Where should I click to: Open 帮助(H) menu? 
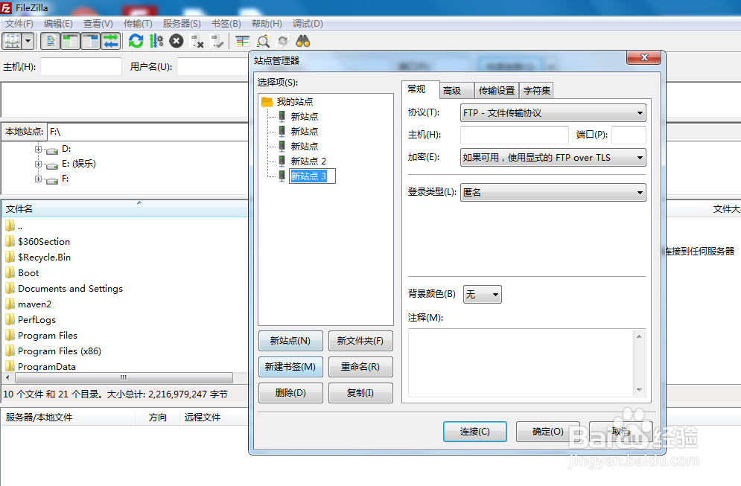point(267,24)
